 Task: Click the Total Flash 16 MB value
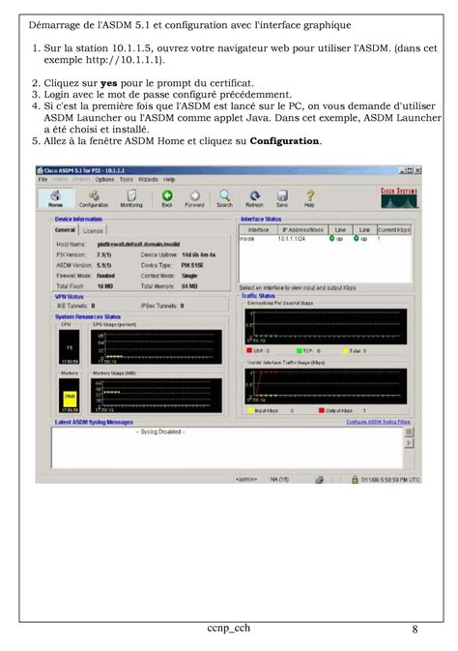[105, 286]
